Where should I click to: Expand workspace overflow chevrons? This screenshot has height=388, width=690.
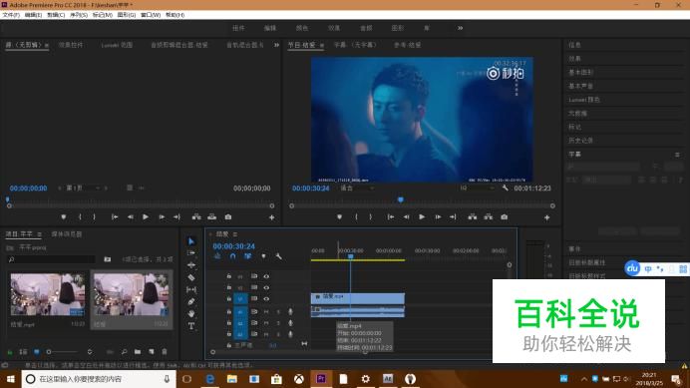[460, 28]
